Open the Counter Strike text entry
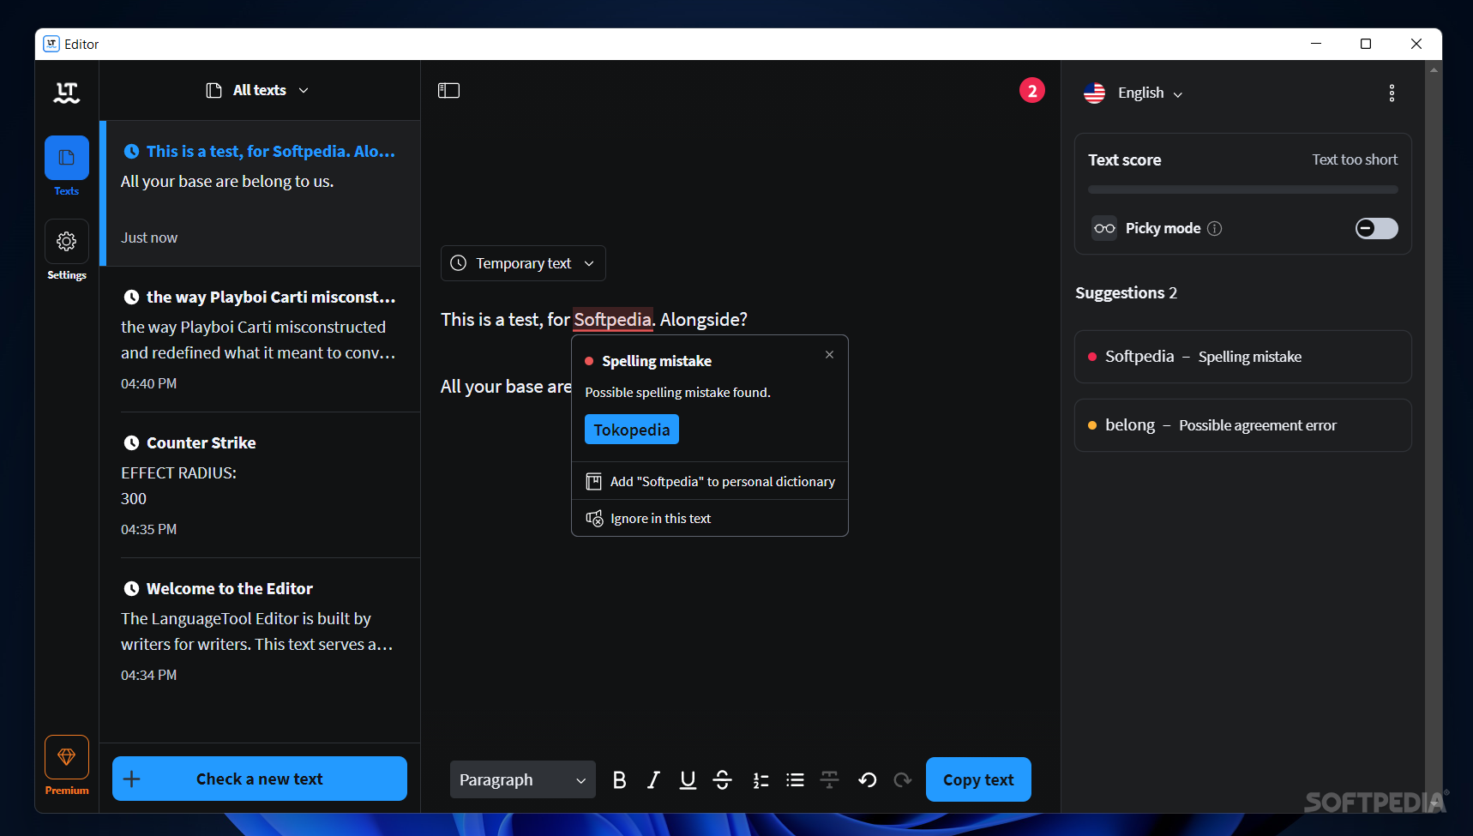Image resolution: width=1473 pixels, height=836 pixels. click(x=261, y=485)
